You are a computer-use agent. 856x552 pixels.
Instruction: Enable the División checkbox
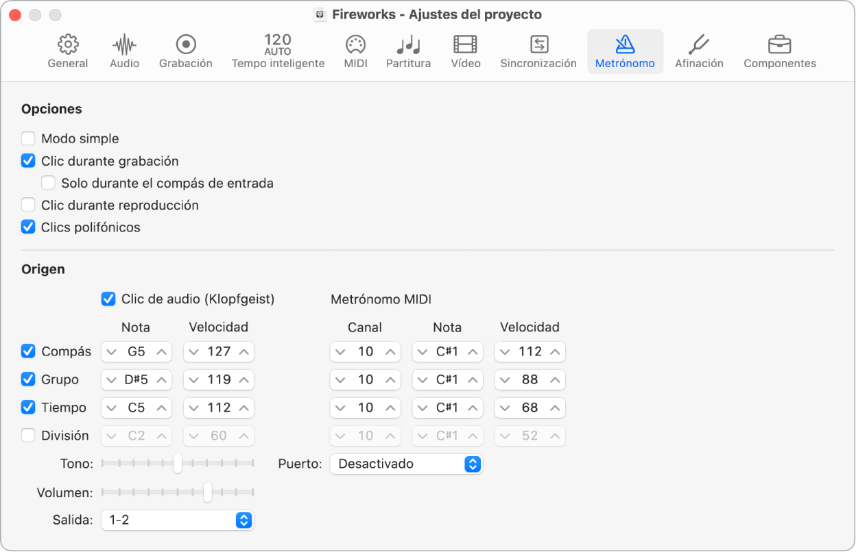(28, 436)
